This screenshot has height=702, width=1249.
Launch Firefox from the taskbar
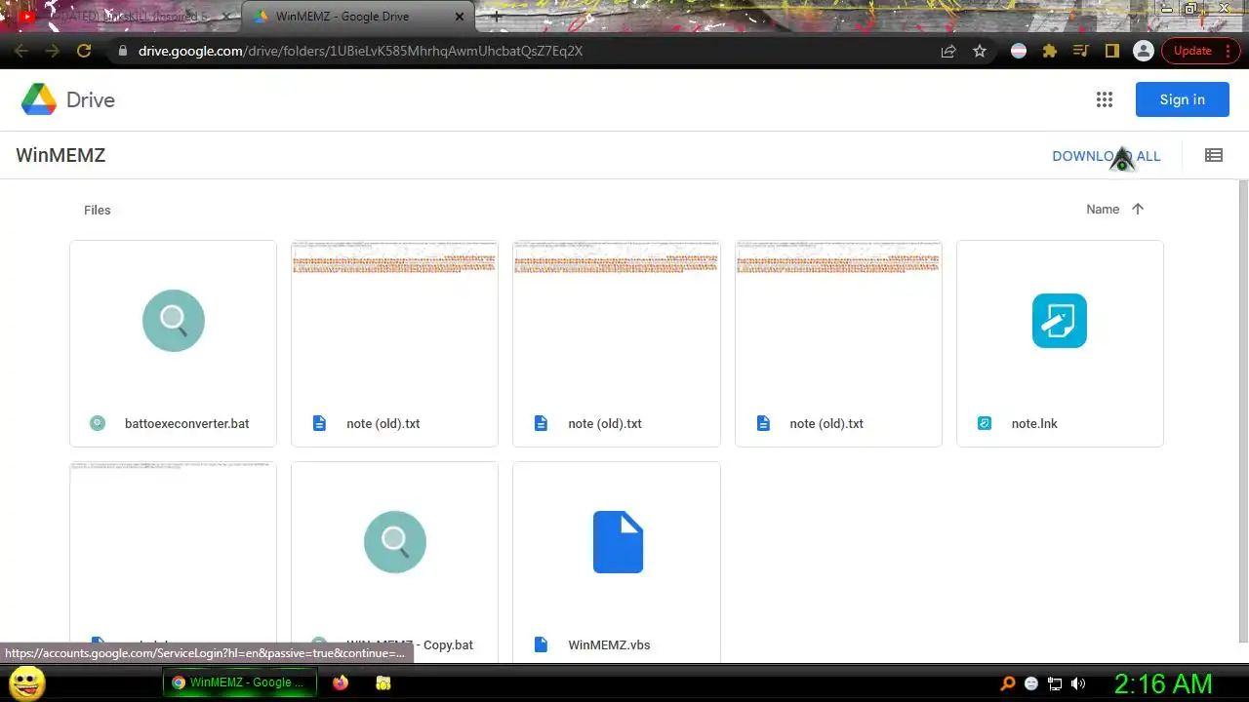[340, 682]
